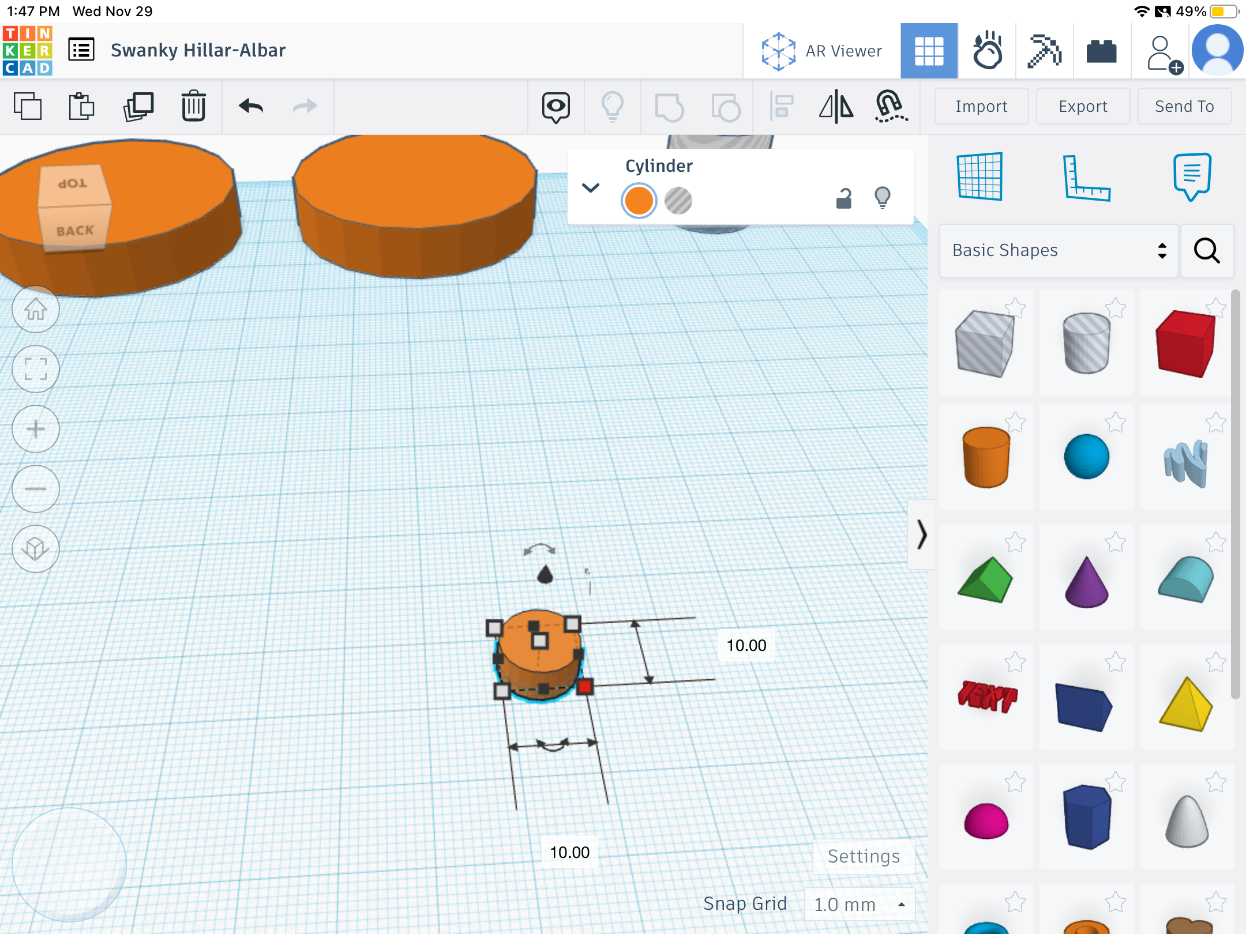Group the selected shapes
The height and width of the screenshot is (934, 1246).
(x=669, y=107)
